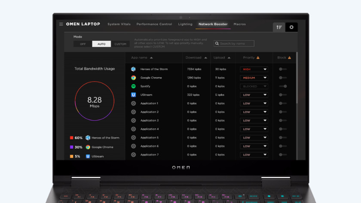Image resolution: width=361 pixels, height=203 pixels.
Task: Unblock Spotify with its toggle
Action: pyautogui.click(x=283, y=86)
